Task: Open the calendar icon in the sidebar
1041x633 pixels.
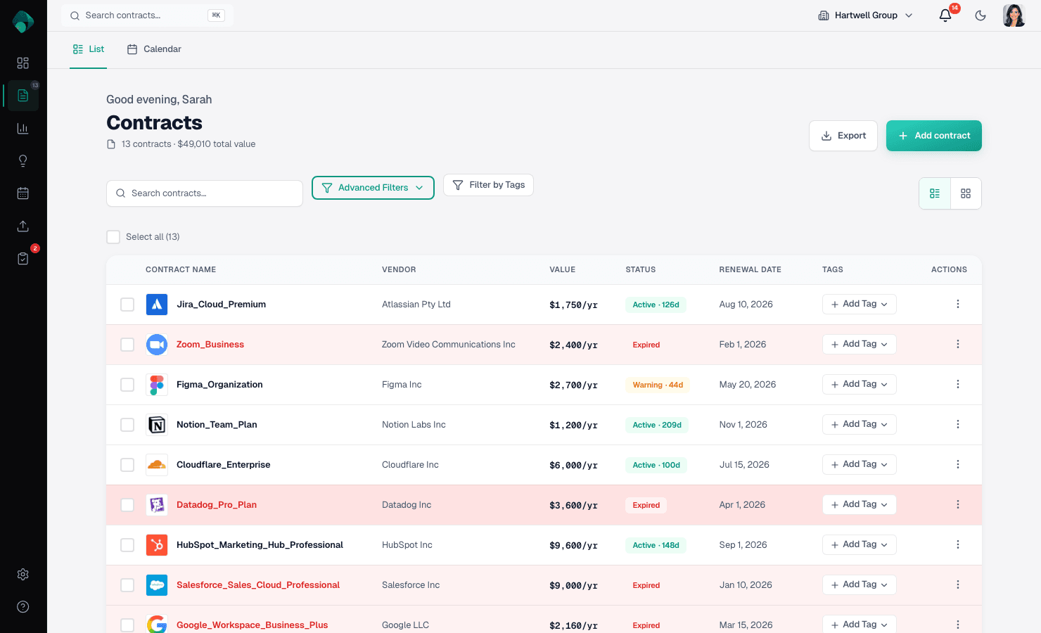Action: coord(23,193)
